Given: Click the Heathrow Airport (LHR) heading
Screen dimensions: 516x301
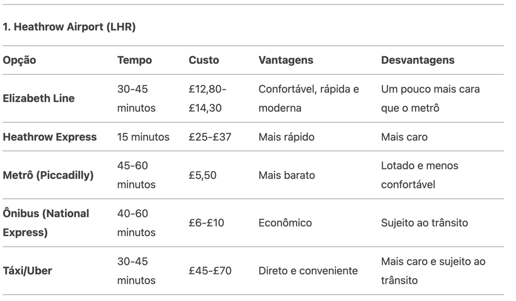Looking at the screenshot, I should point(69,27).
